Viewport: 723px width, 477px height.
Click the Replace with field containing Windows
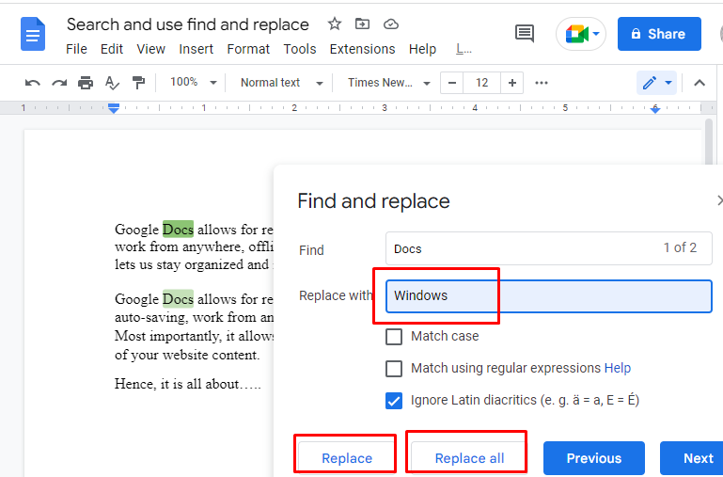click(549, 295)
